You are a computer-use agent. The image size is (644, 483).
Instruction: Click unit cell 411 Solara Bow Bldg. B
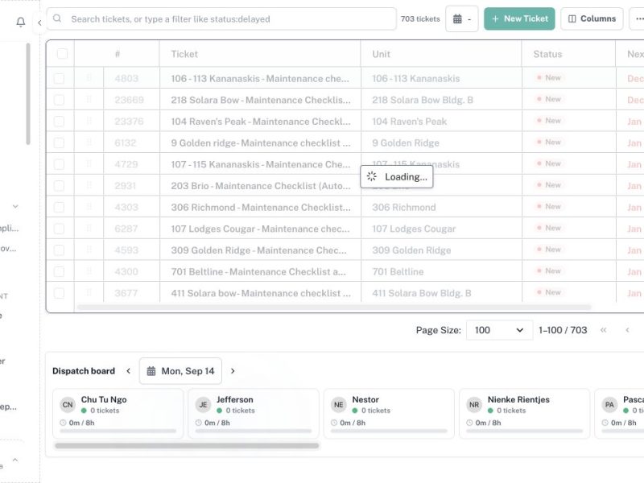421,293
